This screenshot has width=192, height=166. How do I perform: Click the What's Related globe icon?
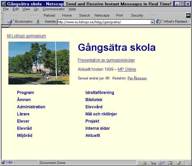[x=159, y=22]
